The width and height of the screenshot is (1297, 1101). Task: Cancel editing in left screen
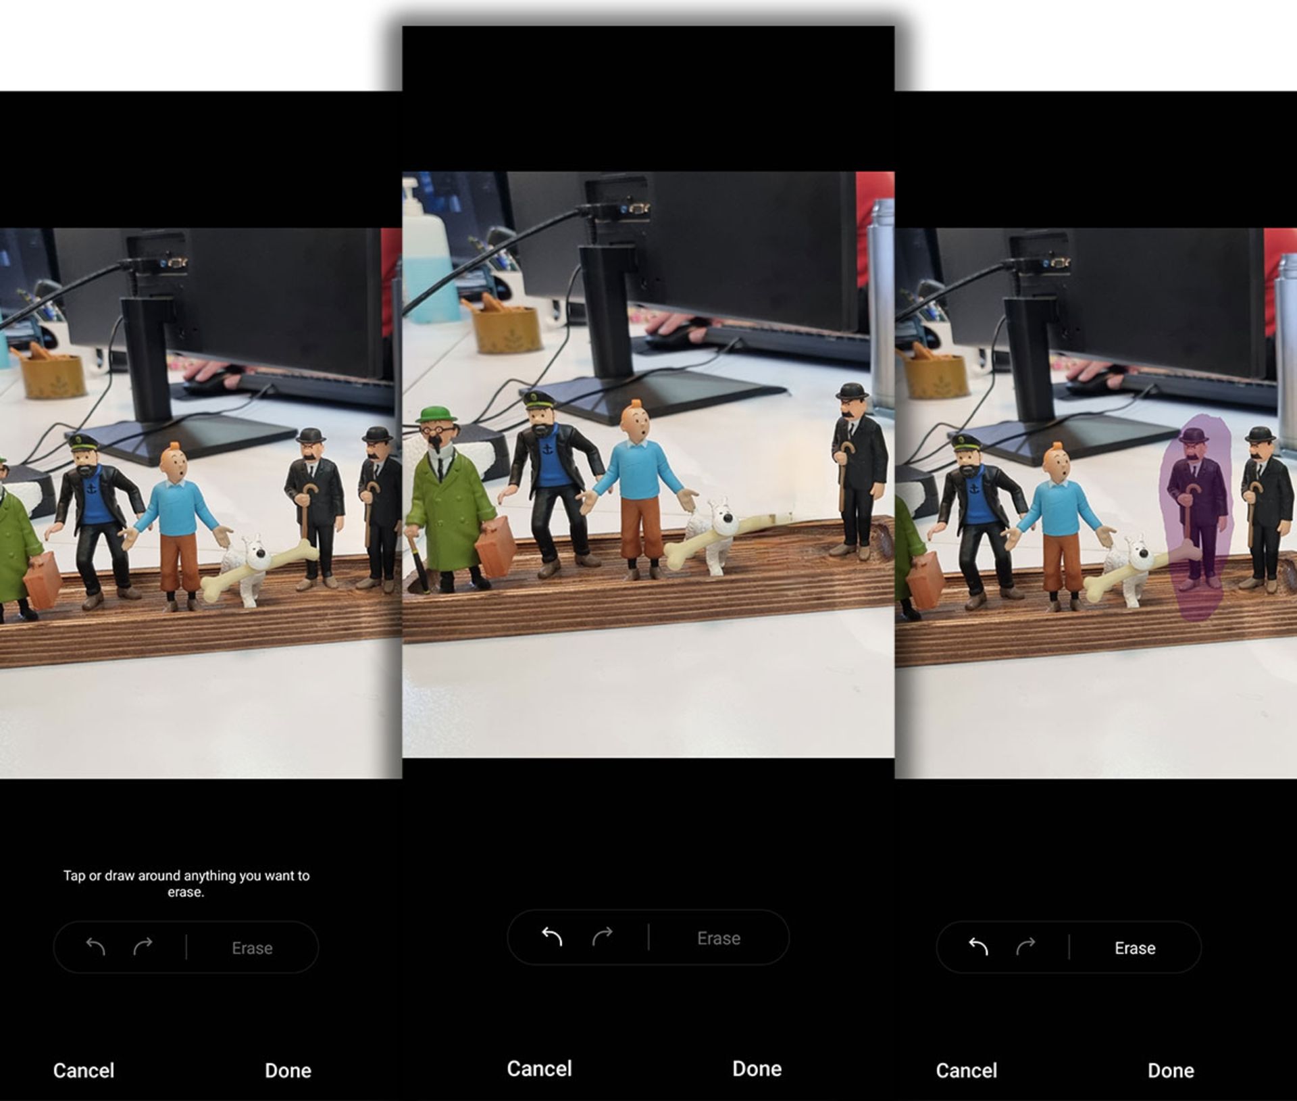[x=84, y=1071]
